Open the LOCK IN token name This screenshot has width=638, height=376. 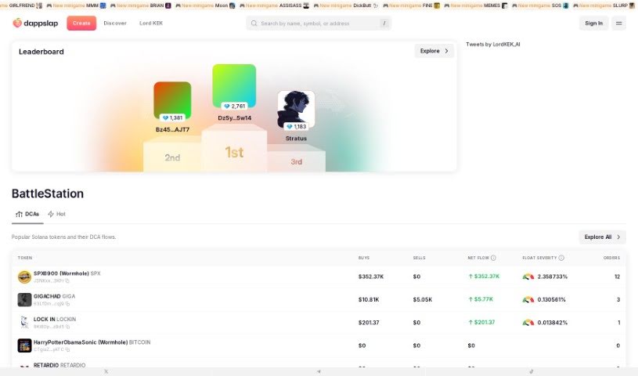coord(44,319)
